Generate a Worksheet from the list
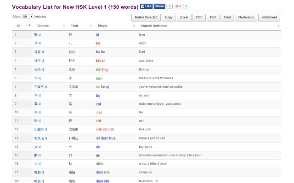294x183 pixels. coord(269,17)
